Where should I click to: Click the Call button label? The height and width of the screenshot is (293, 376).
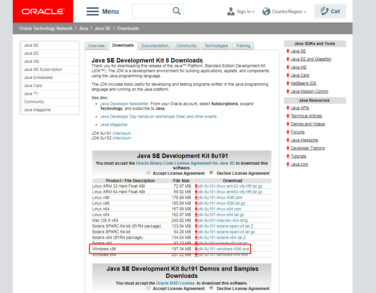(x=335, y=11)
